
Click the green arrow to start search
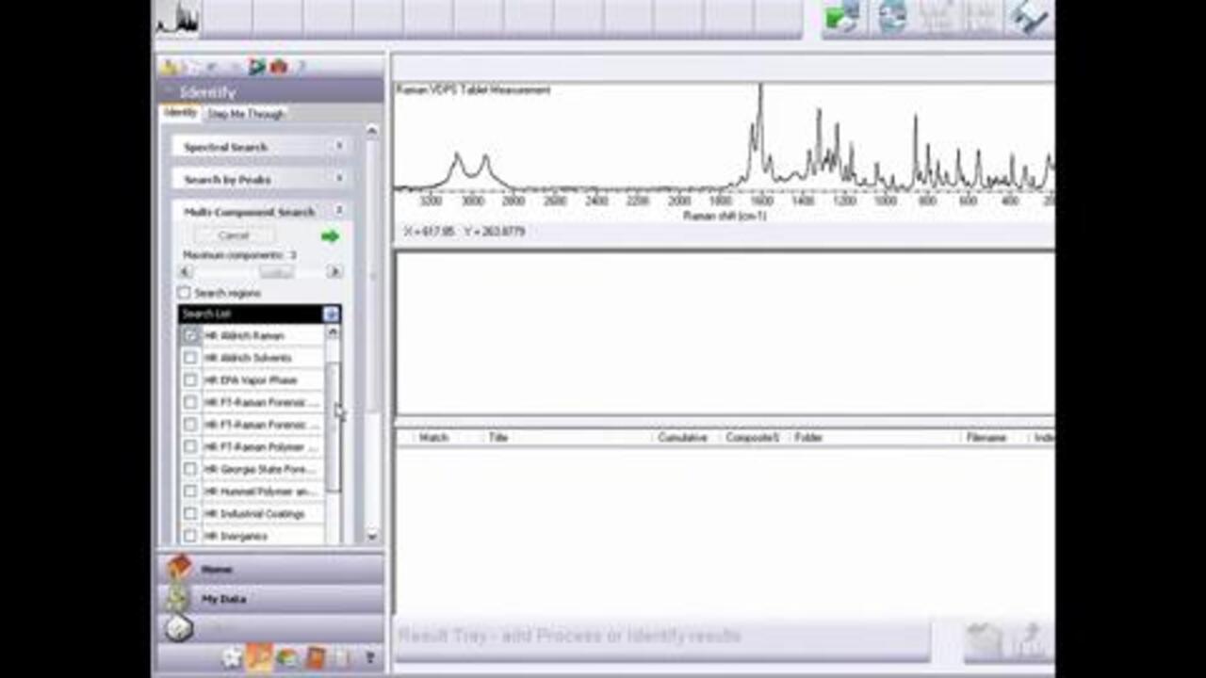pyautogui.click(x=330, y=236)
